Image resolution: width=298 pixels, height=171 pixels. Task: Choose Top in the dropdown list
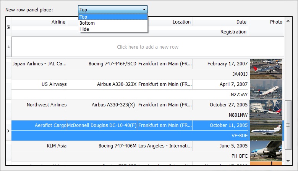click(x=113, y=17)
